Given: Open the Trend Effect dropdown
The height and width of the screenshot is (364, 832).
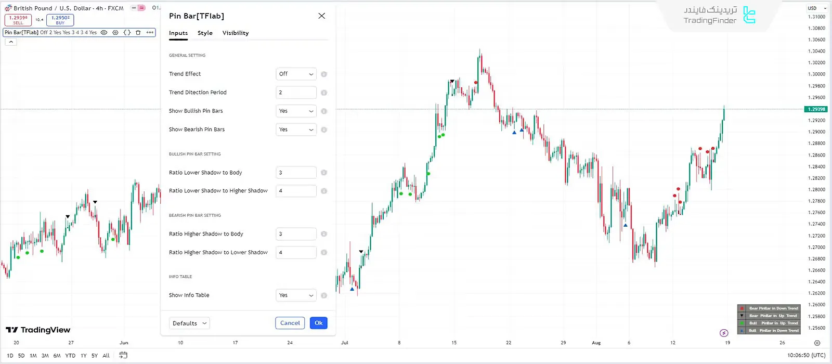Looking at the screenshot, I should (x=296, y=74).
